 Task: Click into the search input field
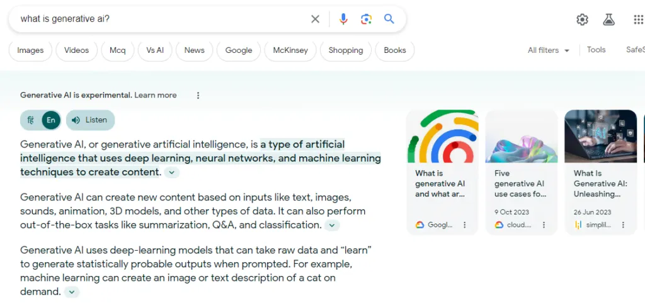click(x=163, y=19)
